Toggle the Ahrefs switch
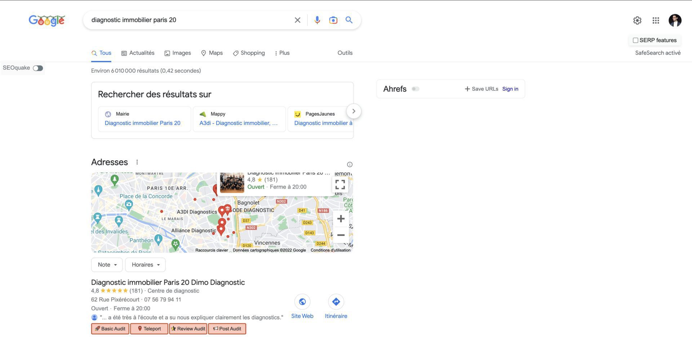This screenshot has height=337, width=692. (x=416, y=89)
